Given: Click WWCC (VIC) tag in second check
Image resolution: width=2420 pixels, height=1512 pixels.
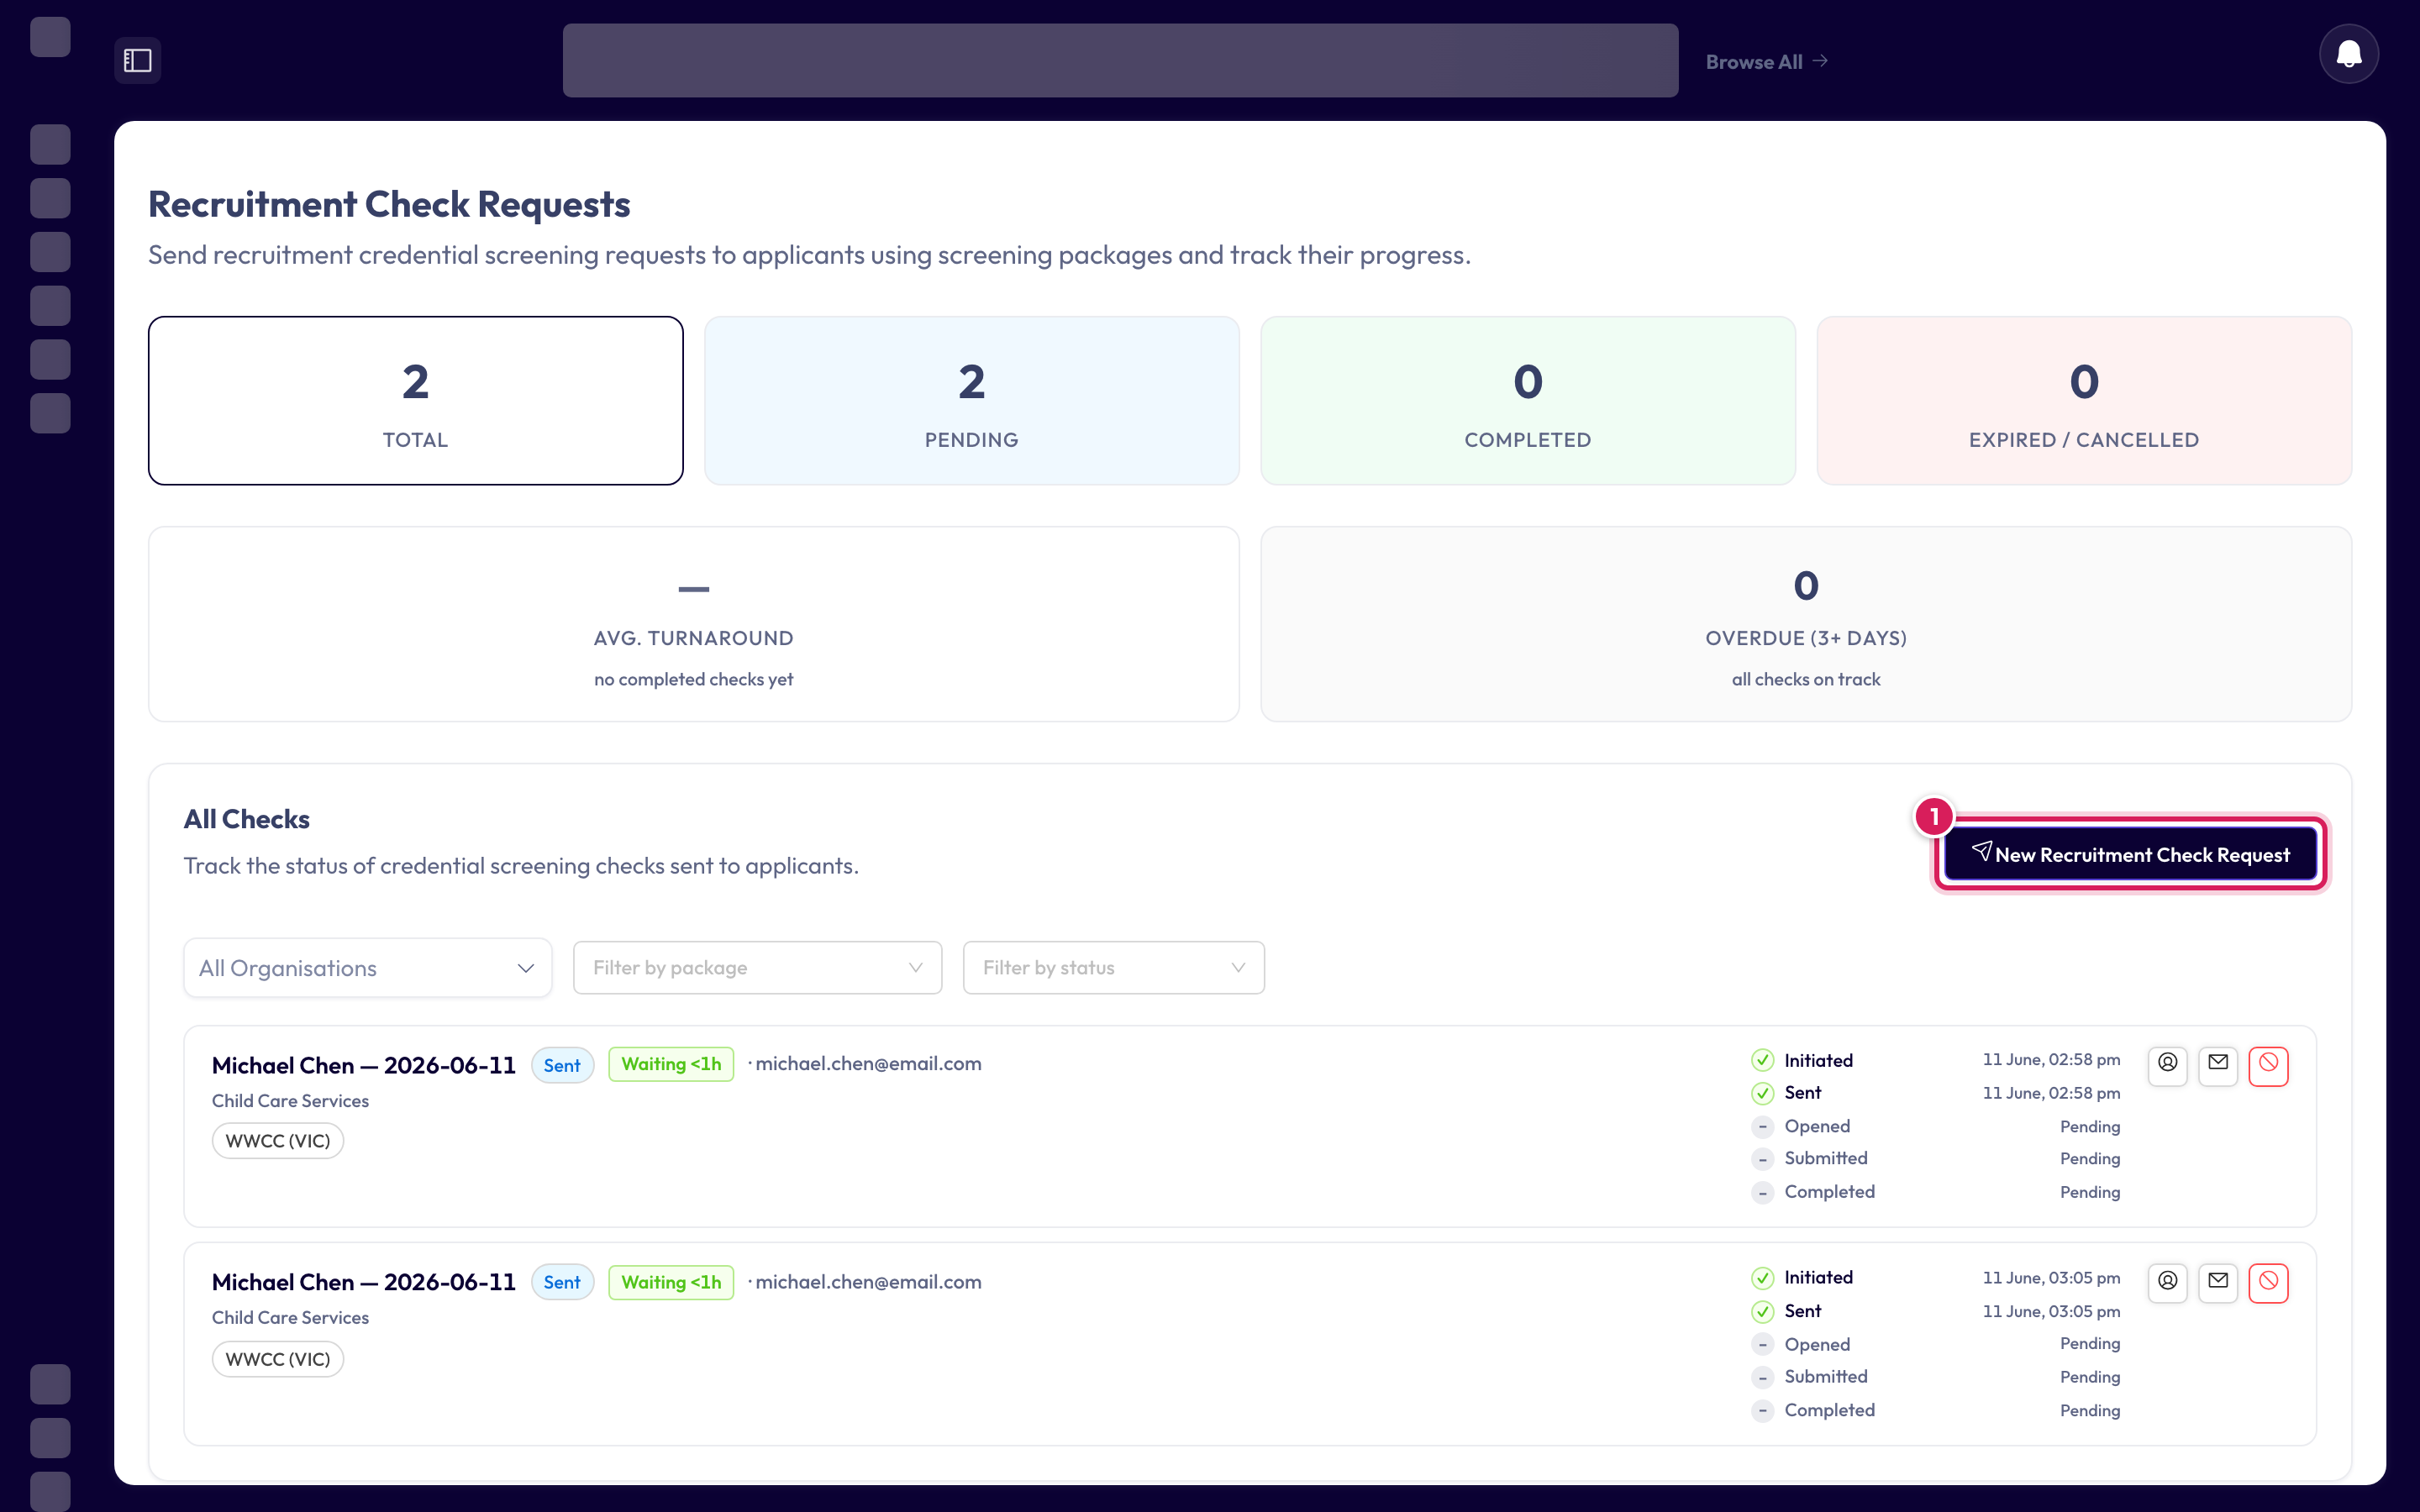Looking at the screenshot, I should point(278,1359).
